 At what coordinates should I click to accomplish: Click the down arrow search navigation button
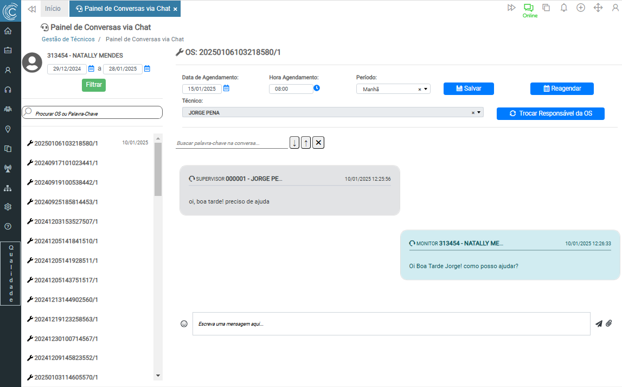(294, 143)
